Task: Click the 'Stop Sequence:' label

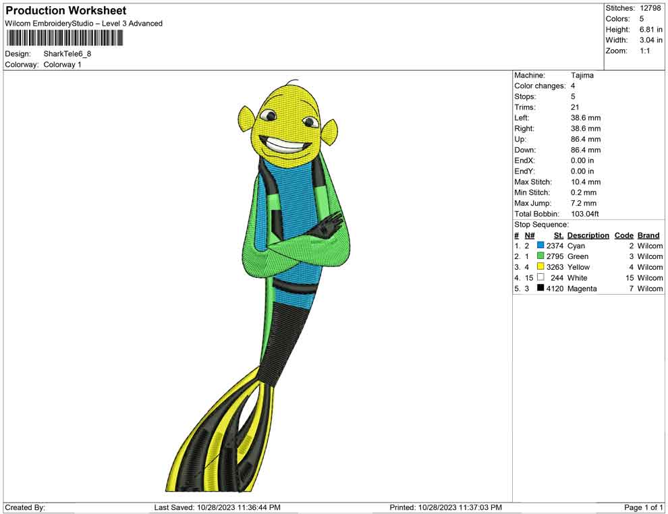Action: coord(541,225)
